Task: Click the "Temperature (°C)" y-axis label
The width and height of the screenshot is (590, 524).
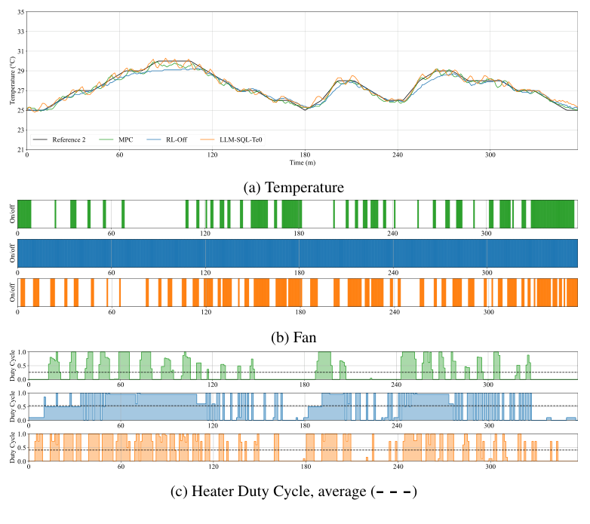Action: coord(11,81)
